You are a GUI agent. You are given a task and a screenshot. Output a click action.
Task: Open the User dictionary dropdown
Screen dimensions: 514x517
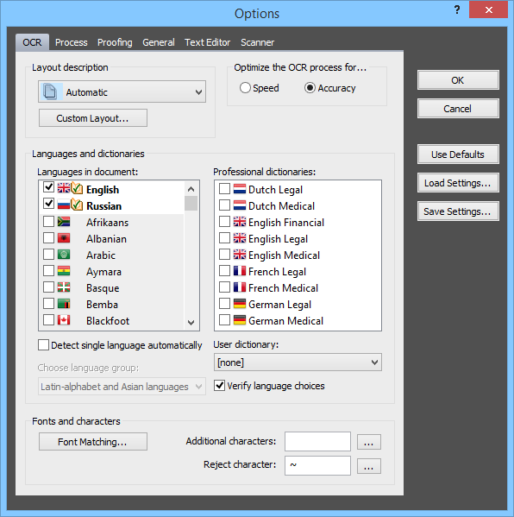tap(374, 363)
